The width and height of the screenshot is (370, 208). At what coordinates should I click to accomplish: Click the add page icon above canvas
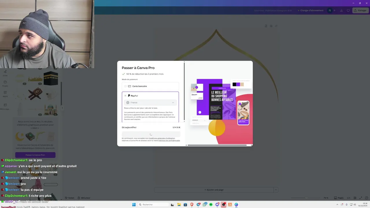[276, 26]
